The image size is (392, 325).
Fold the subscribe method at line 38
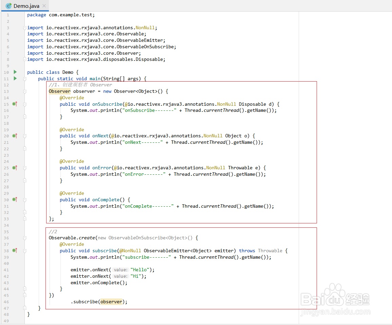point(24,251)
